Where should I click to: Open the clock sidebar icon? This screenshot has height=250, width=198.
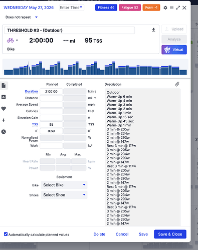[4, 132]
